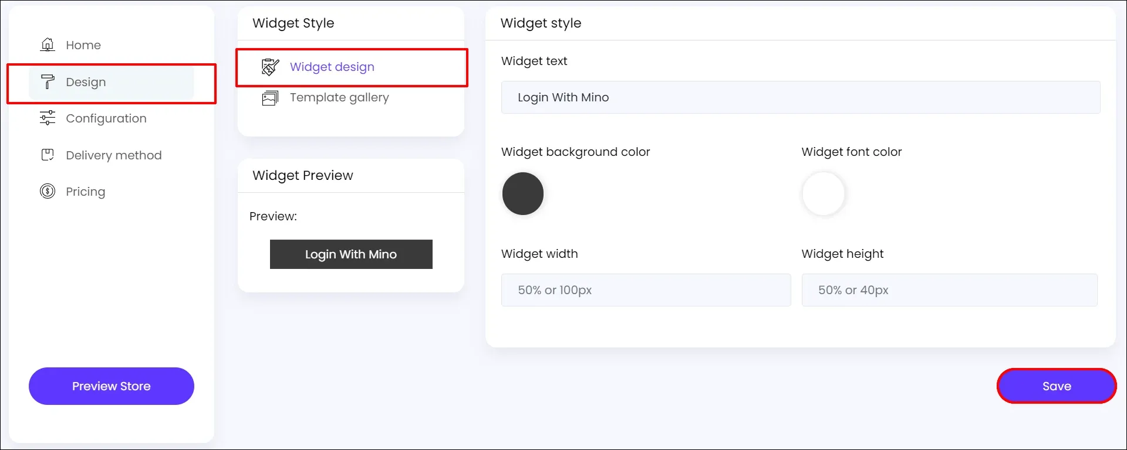The width and height of the screenshot is (1127, 450).
Task: Select Design in the sidebar
Action: [112, 82]
